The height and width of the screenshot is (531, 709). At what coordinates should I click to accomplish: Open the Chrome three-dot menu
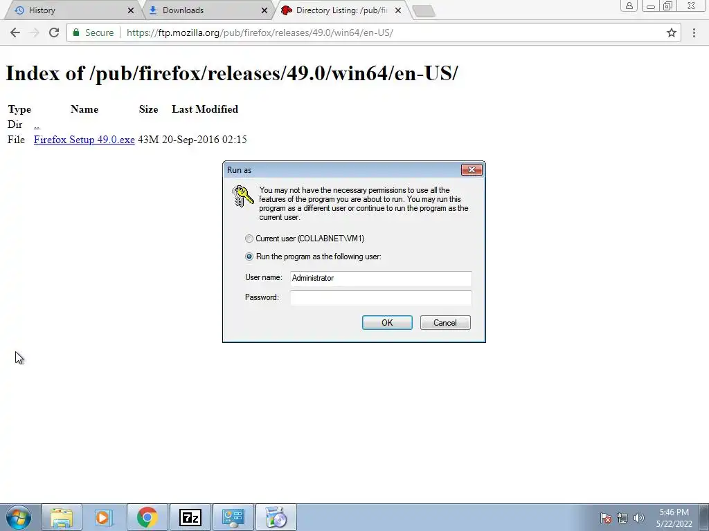pos(694,32)
